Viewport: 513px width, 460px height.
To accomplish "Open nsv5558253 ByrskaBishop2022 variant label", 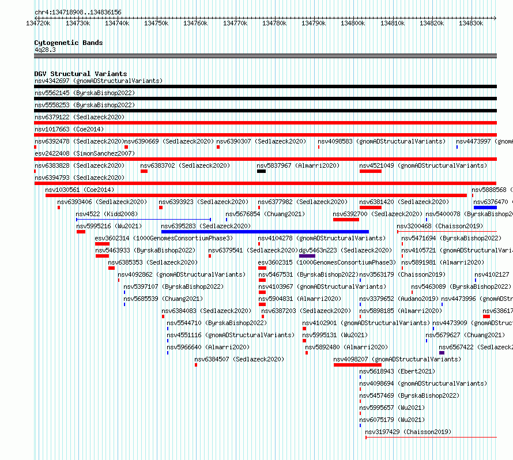I will tap(85, 105).
